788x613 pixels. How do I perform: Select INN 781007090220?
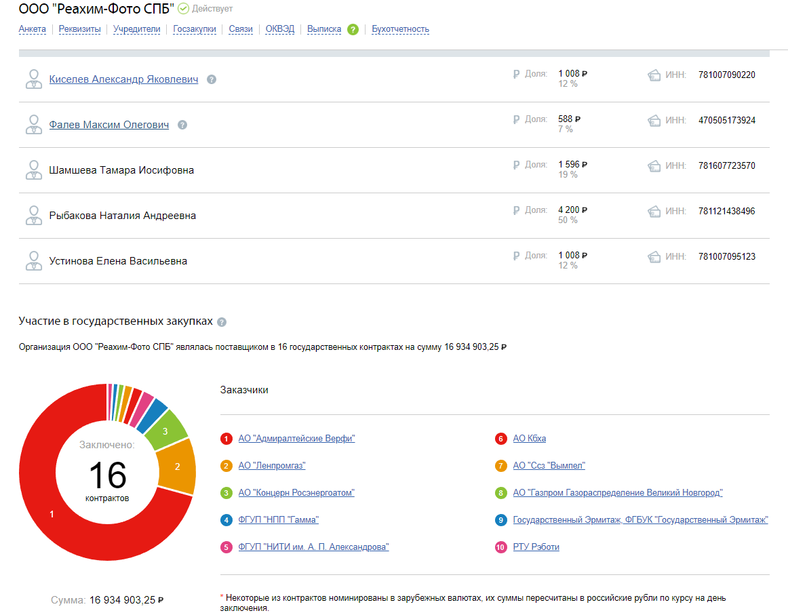pos(727,75)
